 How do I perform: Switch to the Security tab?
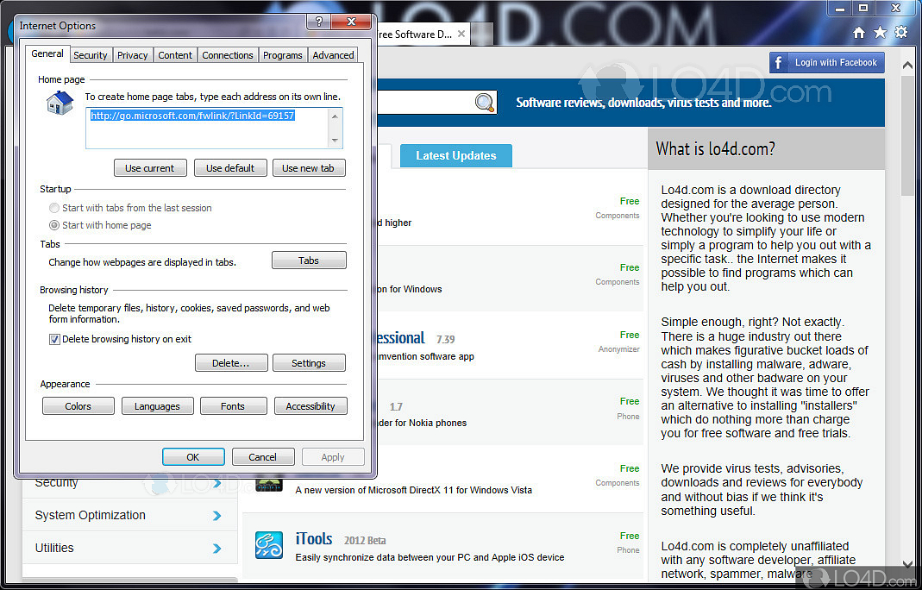pyautogui.click(x=90, y=55)
